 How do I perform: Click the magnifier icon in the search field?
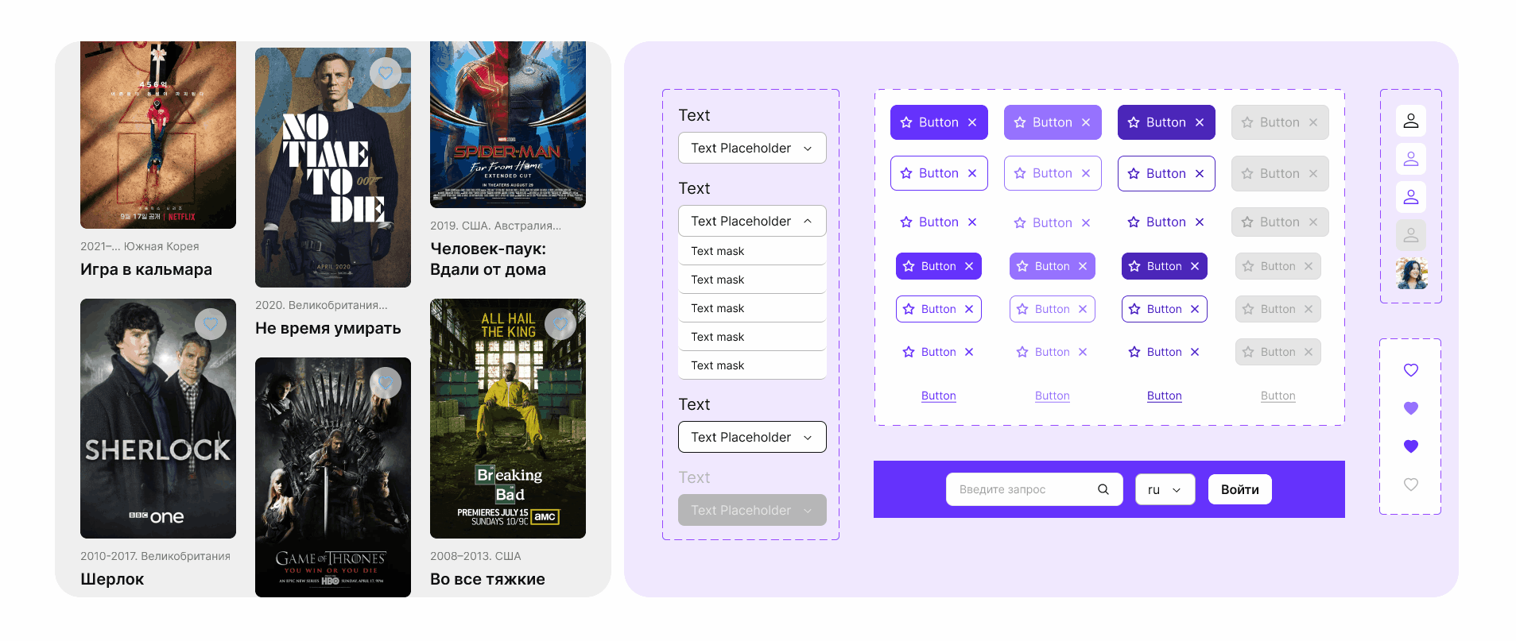click(1103, 489)
